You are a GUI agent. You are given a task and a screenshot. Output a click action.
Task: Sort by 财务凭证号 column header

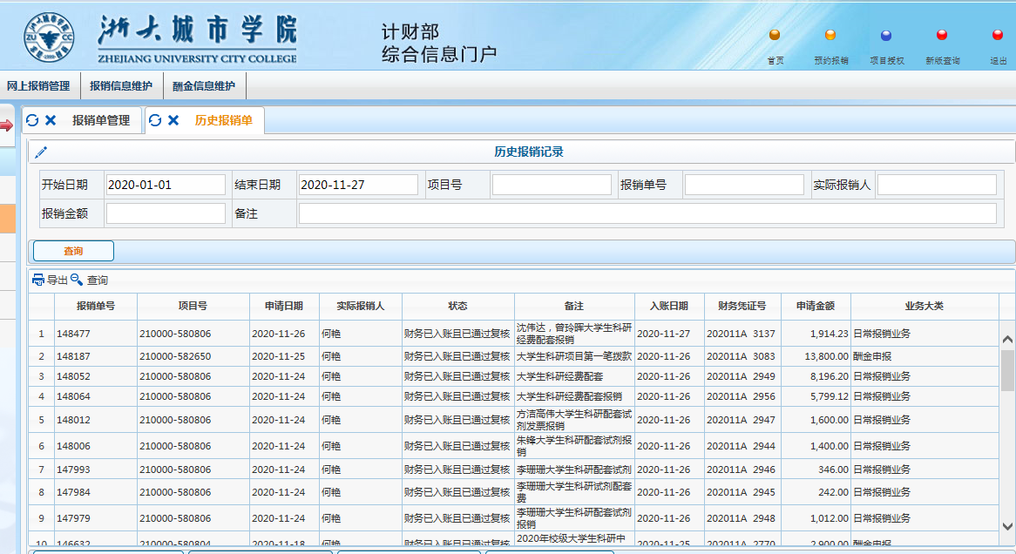(x=742, y=306)
